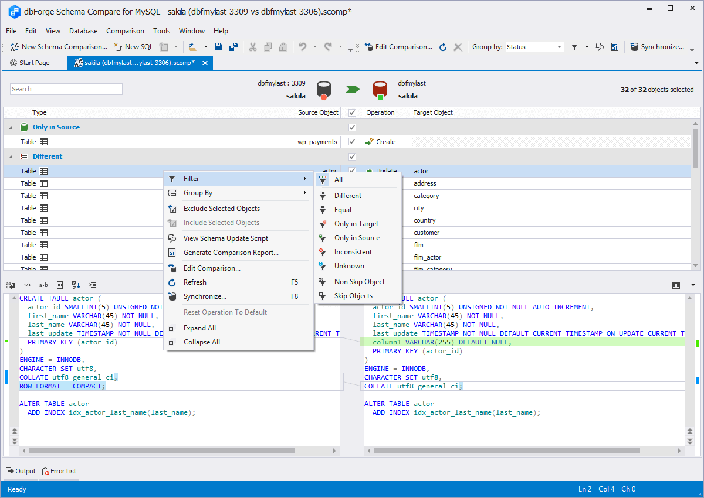Screen dimensions: 704x498
Task: Toggle line numbers icon labeled 123
Action: (26, 285)
